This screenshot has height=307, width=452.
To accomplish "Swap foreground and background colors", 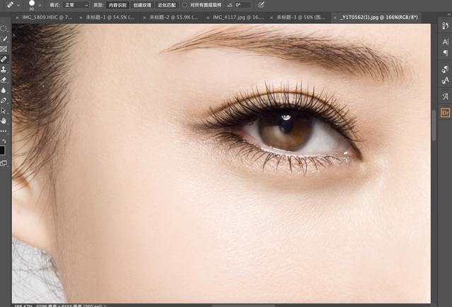I will pos(4,141).
